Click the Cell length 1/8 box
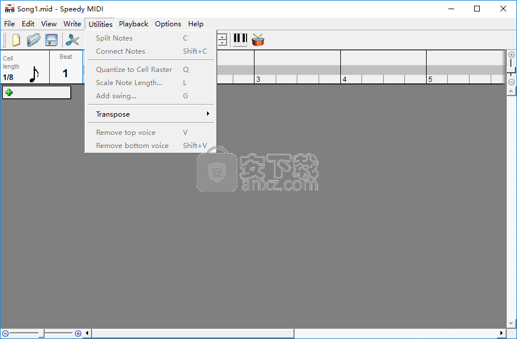This screenshot has width=517, height=339. (25, 67)
